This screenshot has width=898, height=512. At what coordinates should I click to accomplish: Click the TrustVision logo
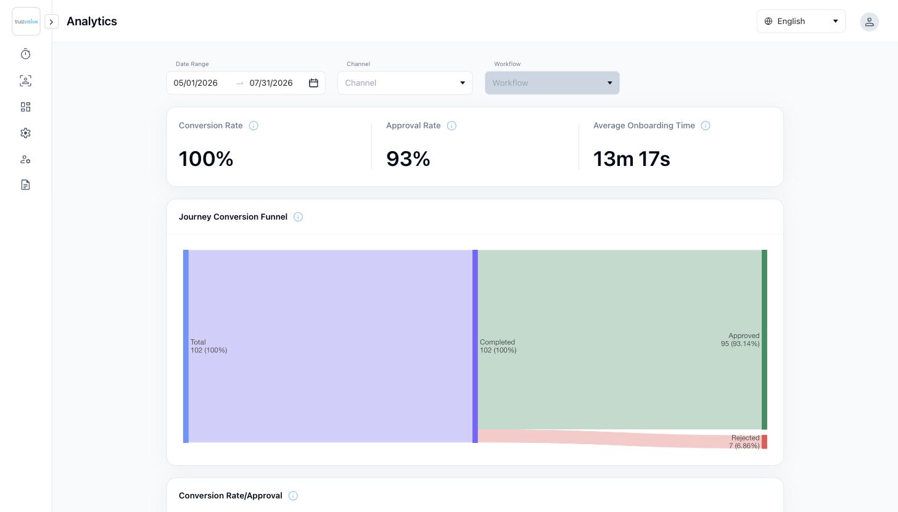pyautogui.click(x=26, y=22)
